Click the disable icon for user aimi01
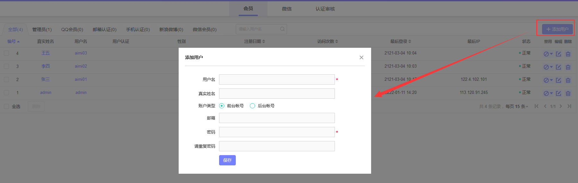Viewport: 578px width, 183px height. (x=546, y=80)
